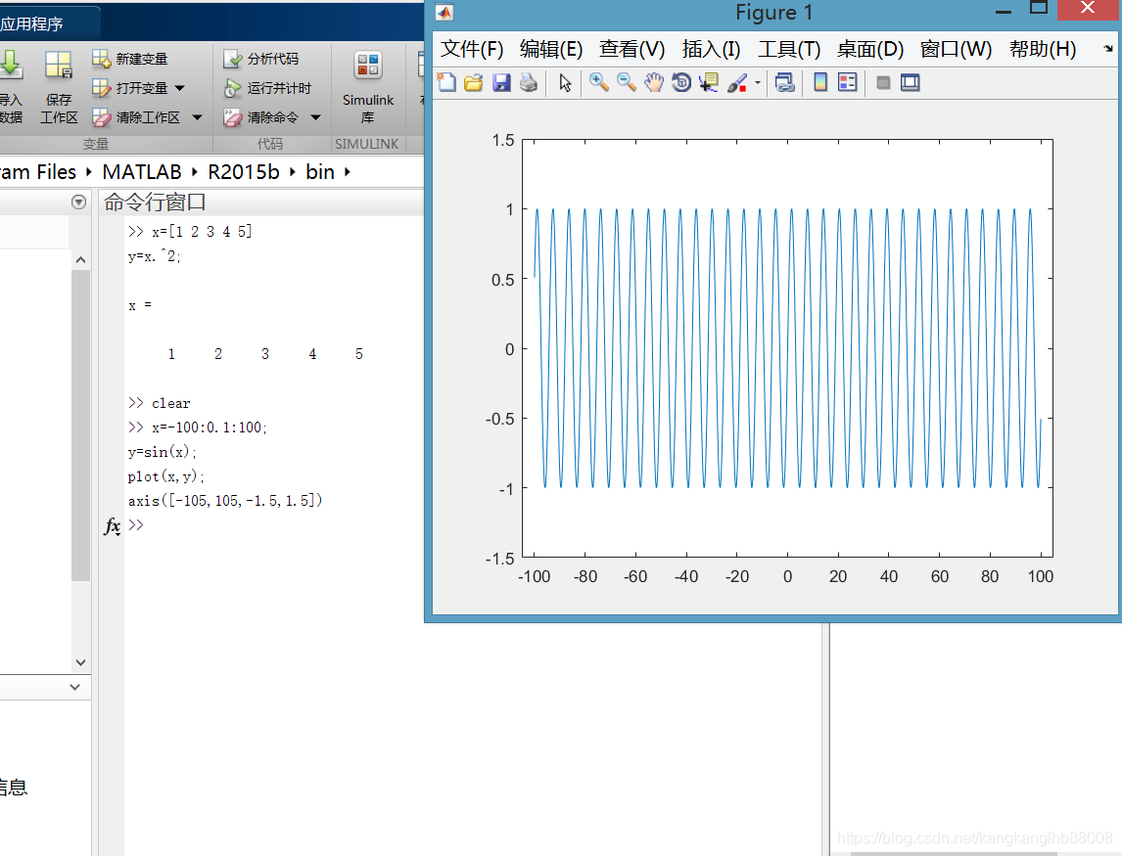Screen dimensions: 1122x856
Task: Insert a legend into the figure
Action: pyautogui.click(x=847, y=83)
